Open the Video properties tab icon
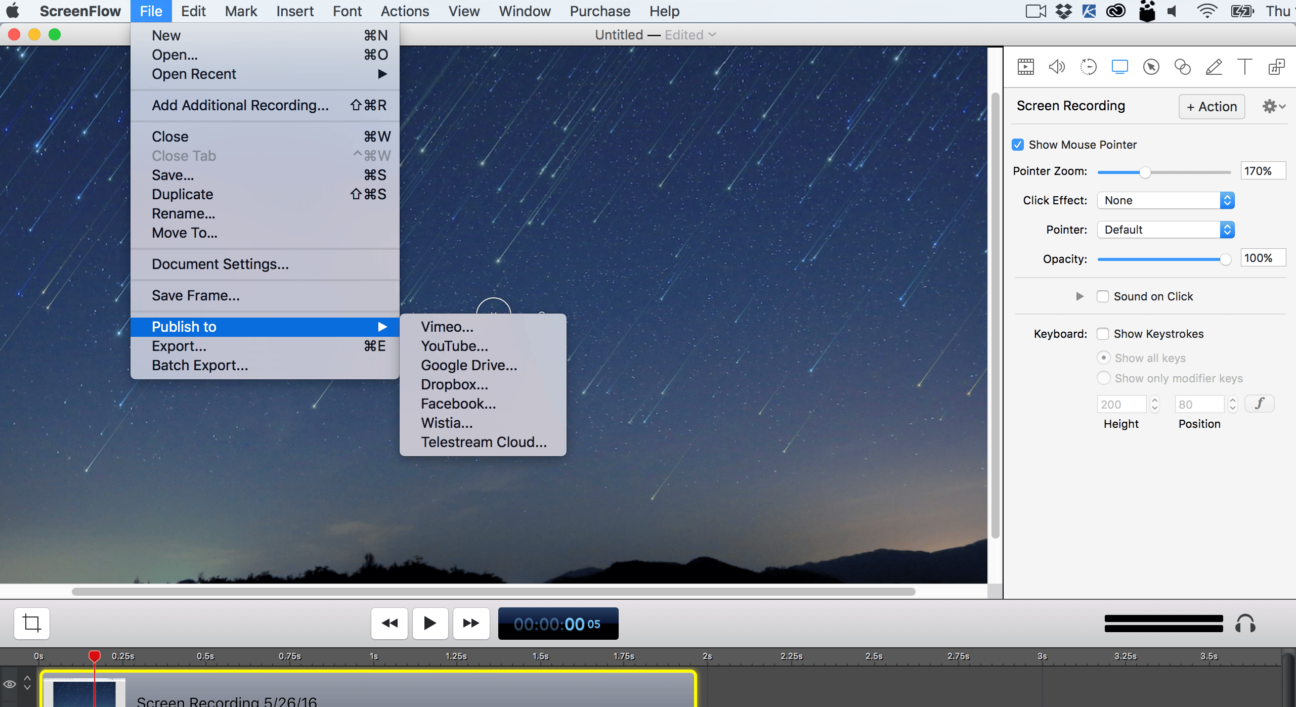The image size is (1296, 707). 1025,67
